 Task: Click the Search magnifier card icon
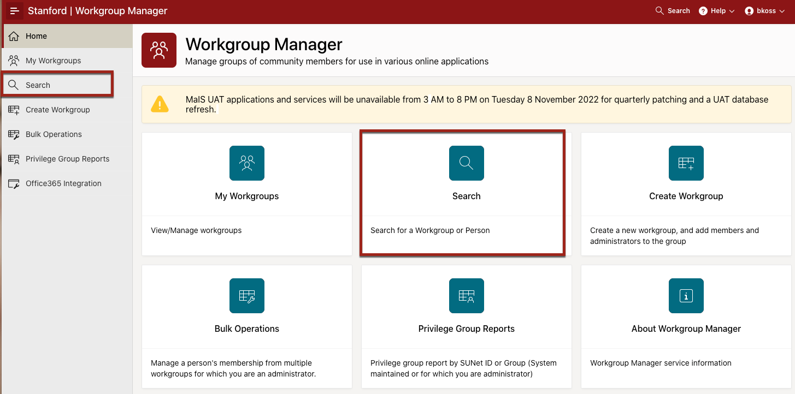(466, 163)
